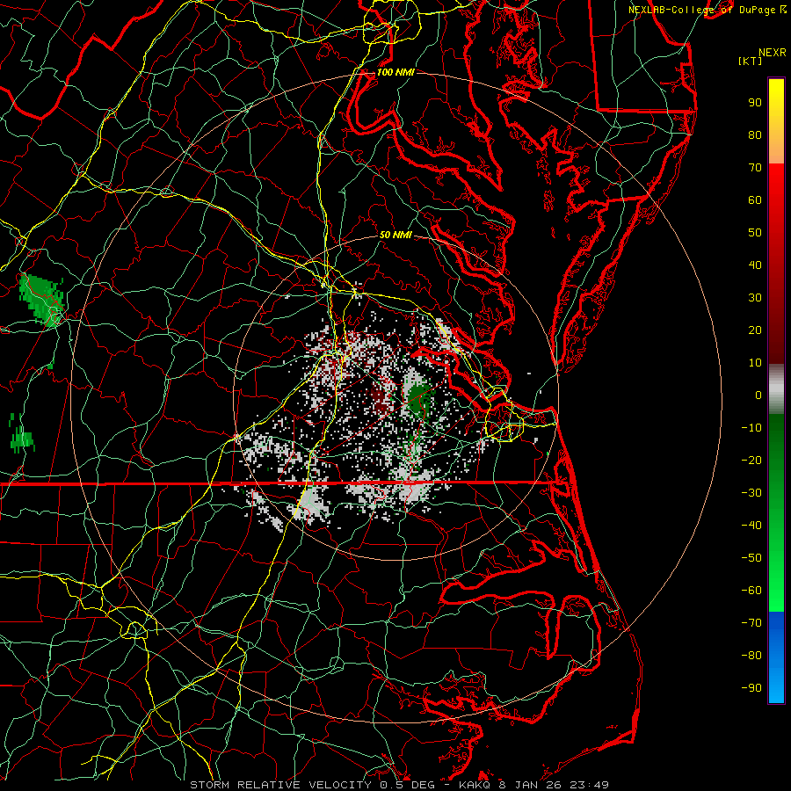The width and height of the screenshot is (791, 791).
Task: Pick the blue segment at the color bar bottom
Action: [x=776, y=657]
